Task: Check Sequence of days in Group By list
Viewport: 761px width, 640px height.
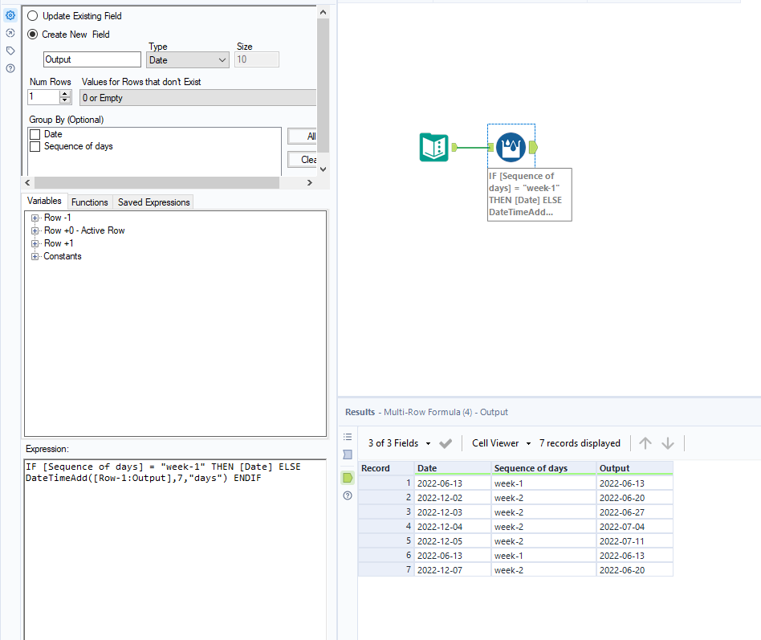Action: pyautogui.click(x=34, y=146)
